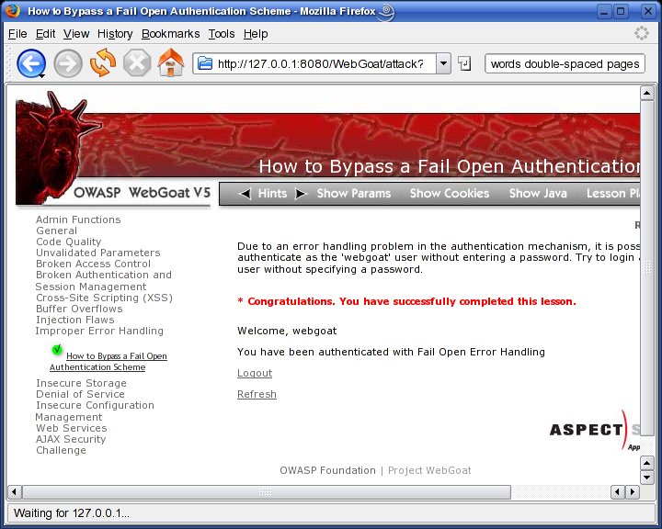
Task: Click the Back navigation arrow
Action: (x=31, y=63)
